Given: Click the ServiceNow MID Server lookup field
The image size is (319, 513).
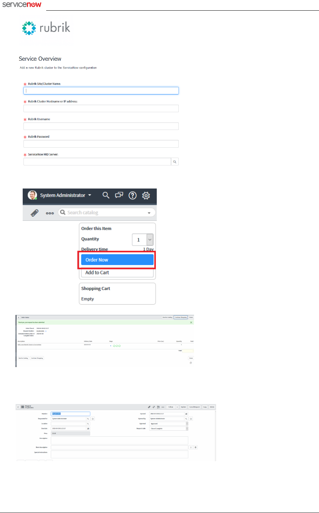Looking at the screenshot, I should click(97, 162).
